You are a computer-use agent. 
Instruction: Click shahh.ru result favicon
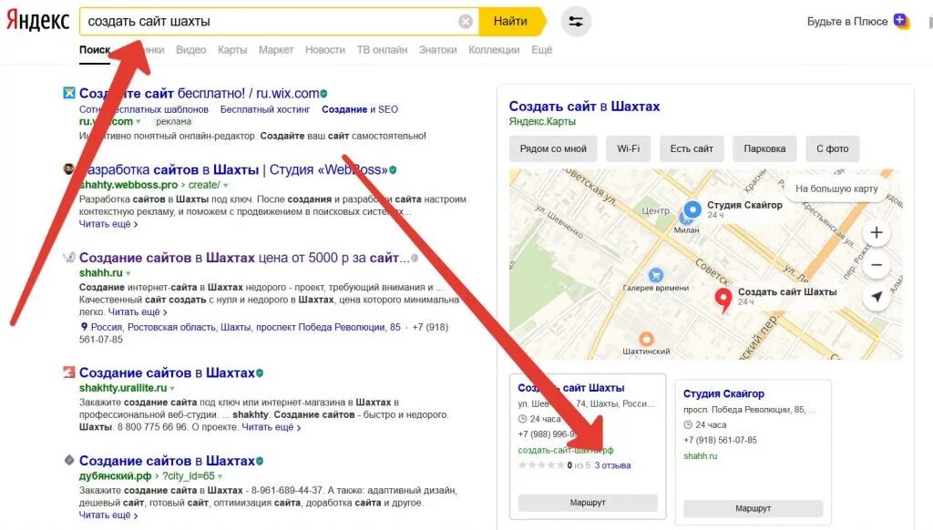point(69,258)
